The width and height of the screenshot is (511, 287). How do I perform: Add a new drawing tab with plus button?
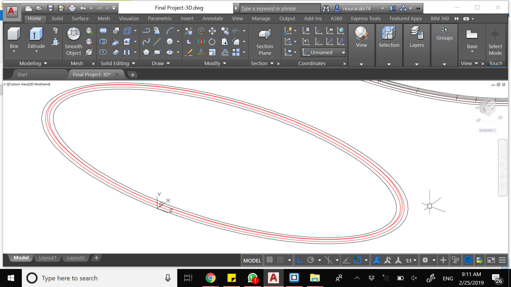coord(133,75)
